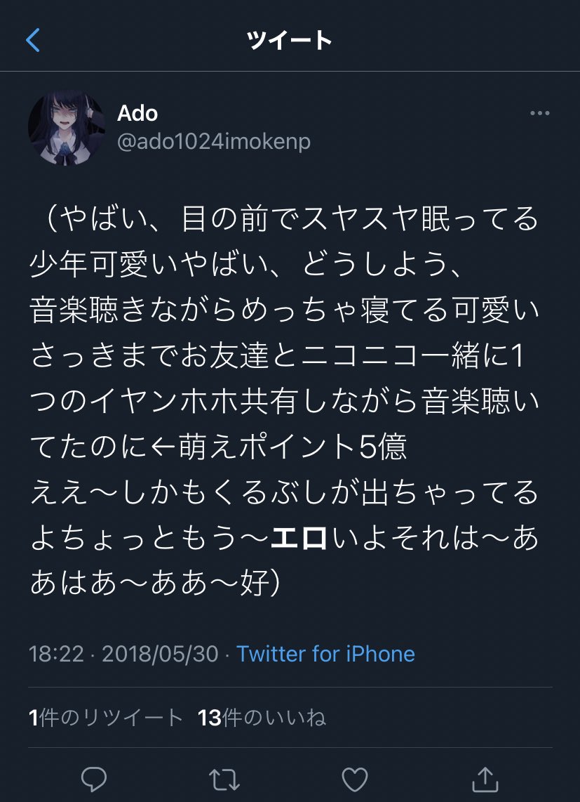Tap the 2018/05/30 date text

click(160, 654)
